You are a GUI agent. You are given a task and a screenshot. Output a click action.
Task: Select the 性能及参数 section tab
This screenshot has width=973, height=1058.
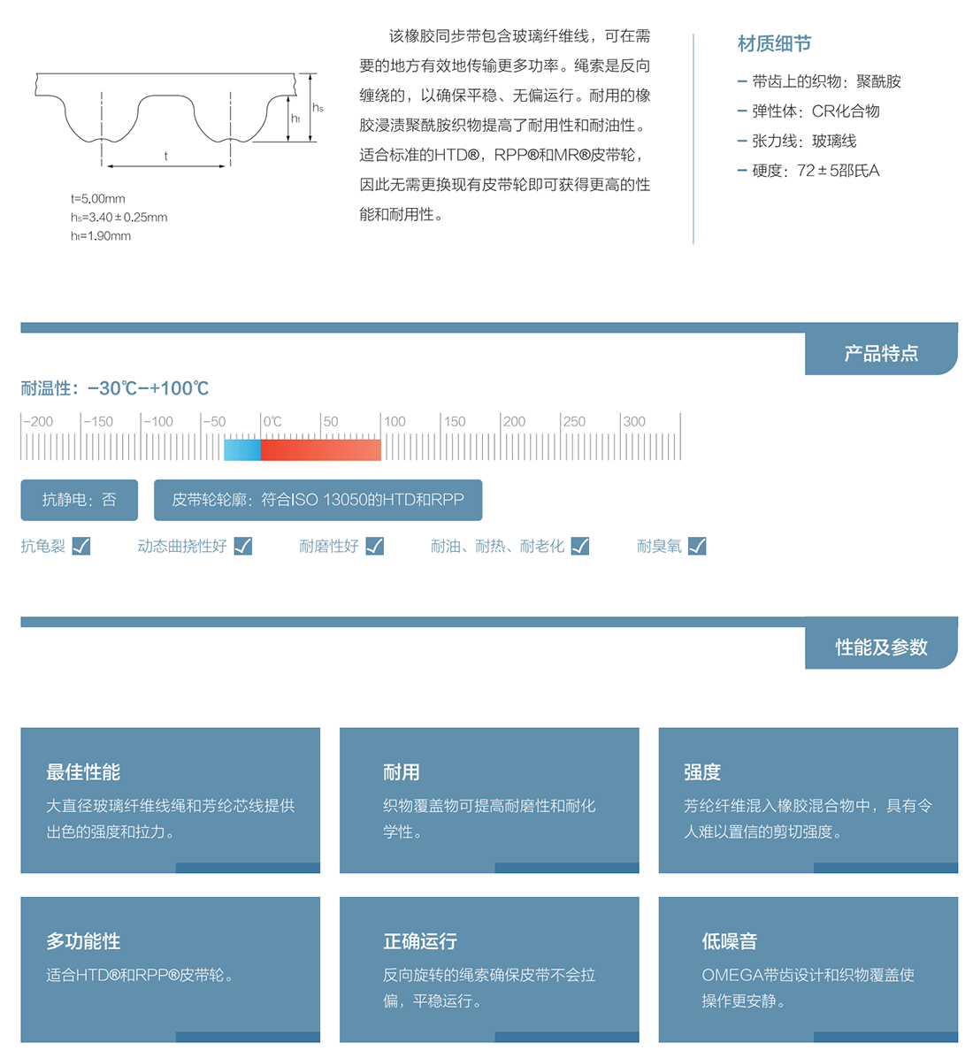[881, 648]
